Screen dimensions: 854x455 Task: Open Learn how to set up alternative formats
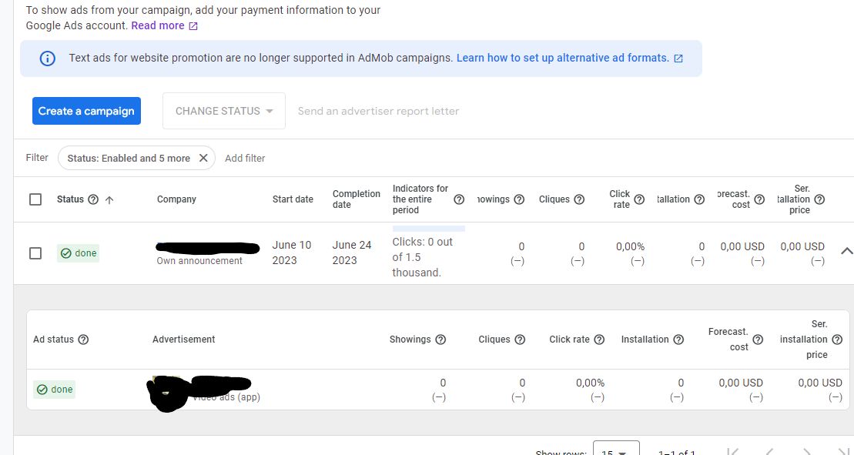point(562,58)
